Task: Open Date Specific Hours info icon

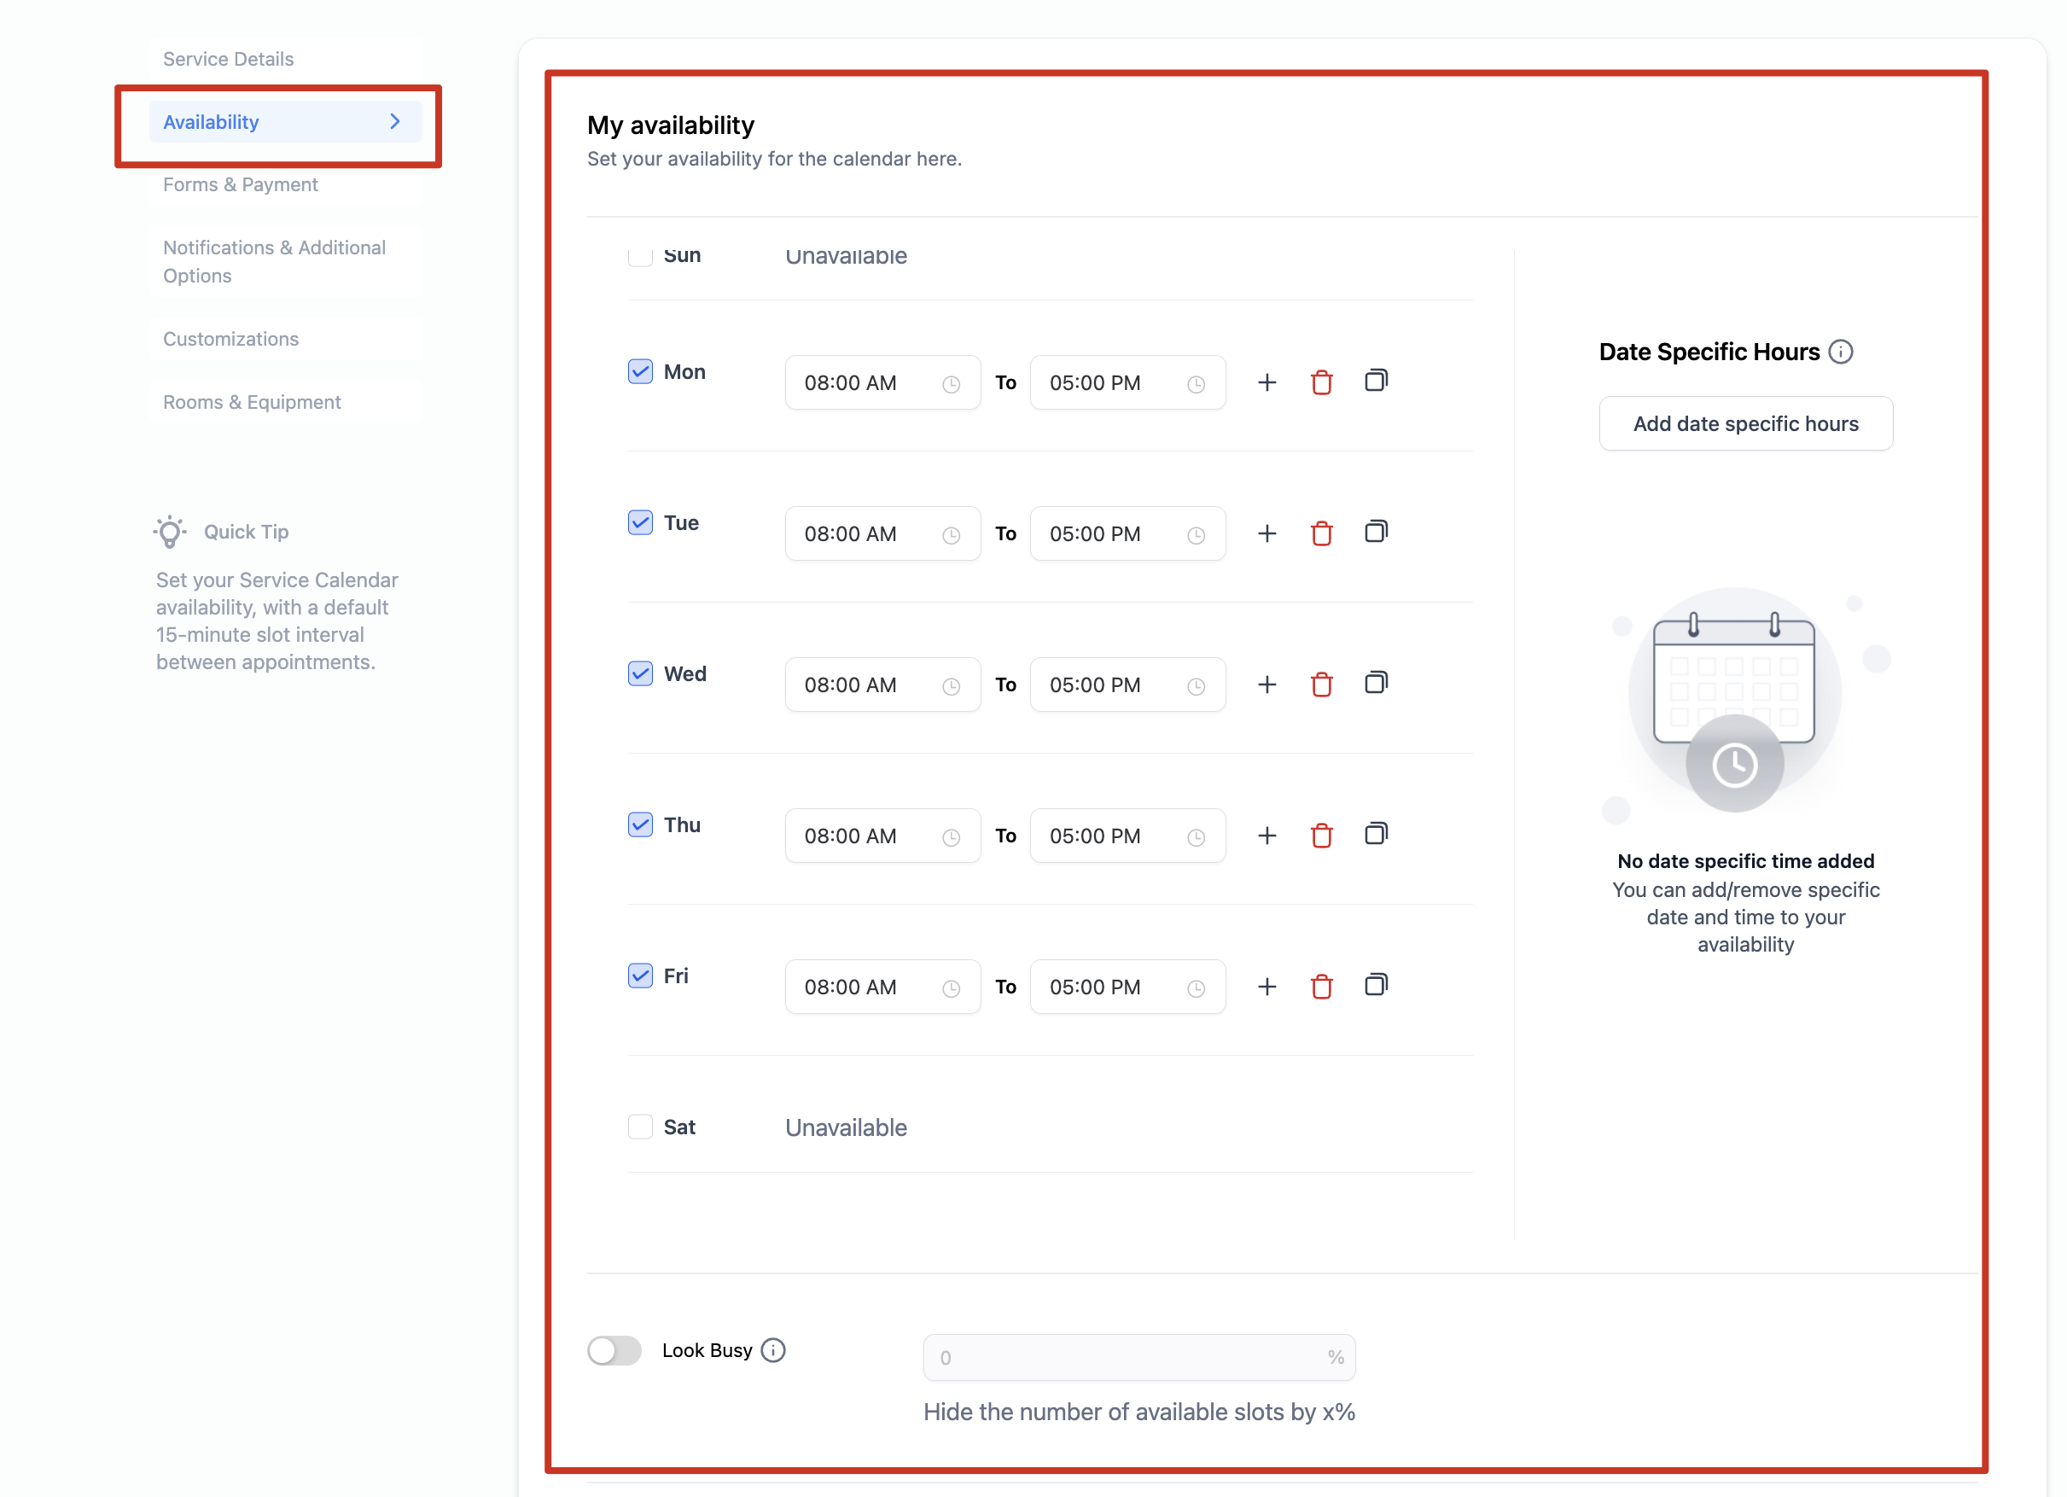Action: [1841, 352]
